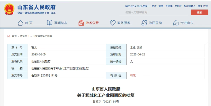This screenshot has height=106, width=211.
Task: Click the red envelope government affairs icon
Action: 81,23
